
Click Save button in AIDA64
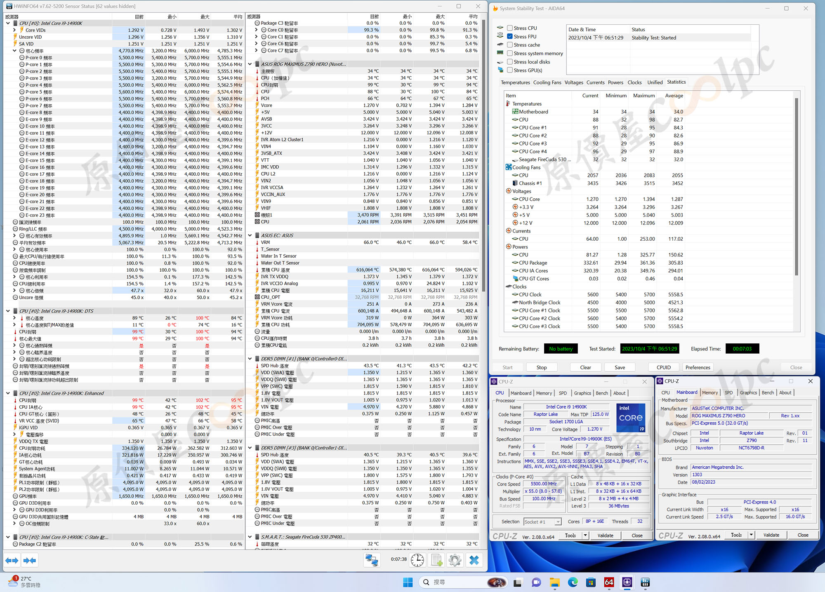coord(620,367)
